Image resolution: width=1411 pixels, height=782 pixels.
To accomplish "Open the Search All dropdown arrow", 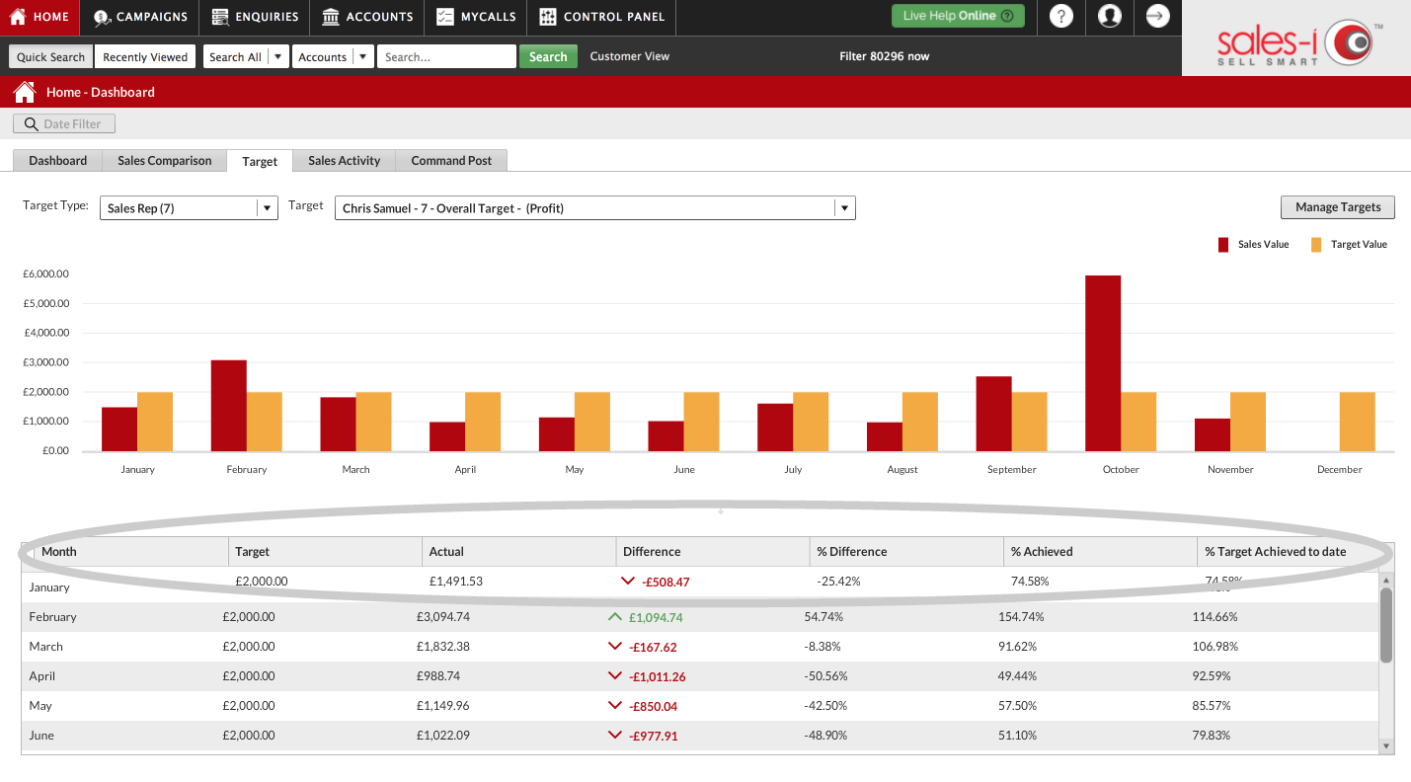I will (x=278, y=56).
